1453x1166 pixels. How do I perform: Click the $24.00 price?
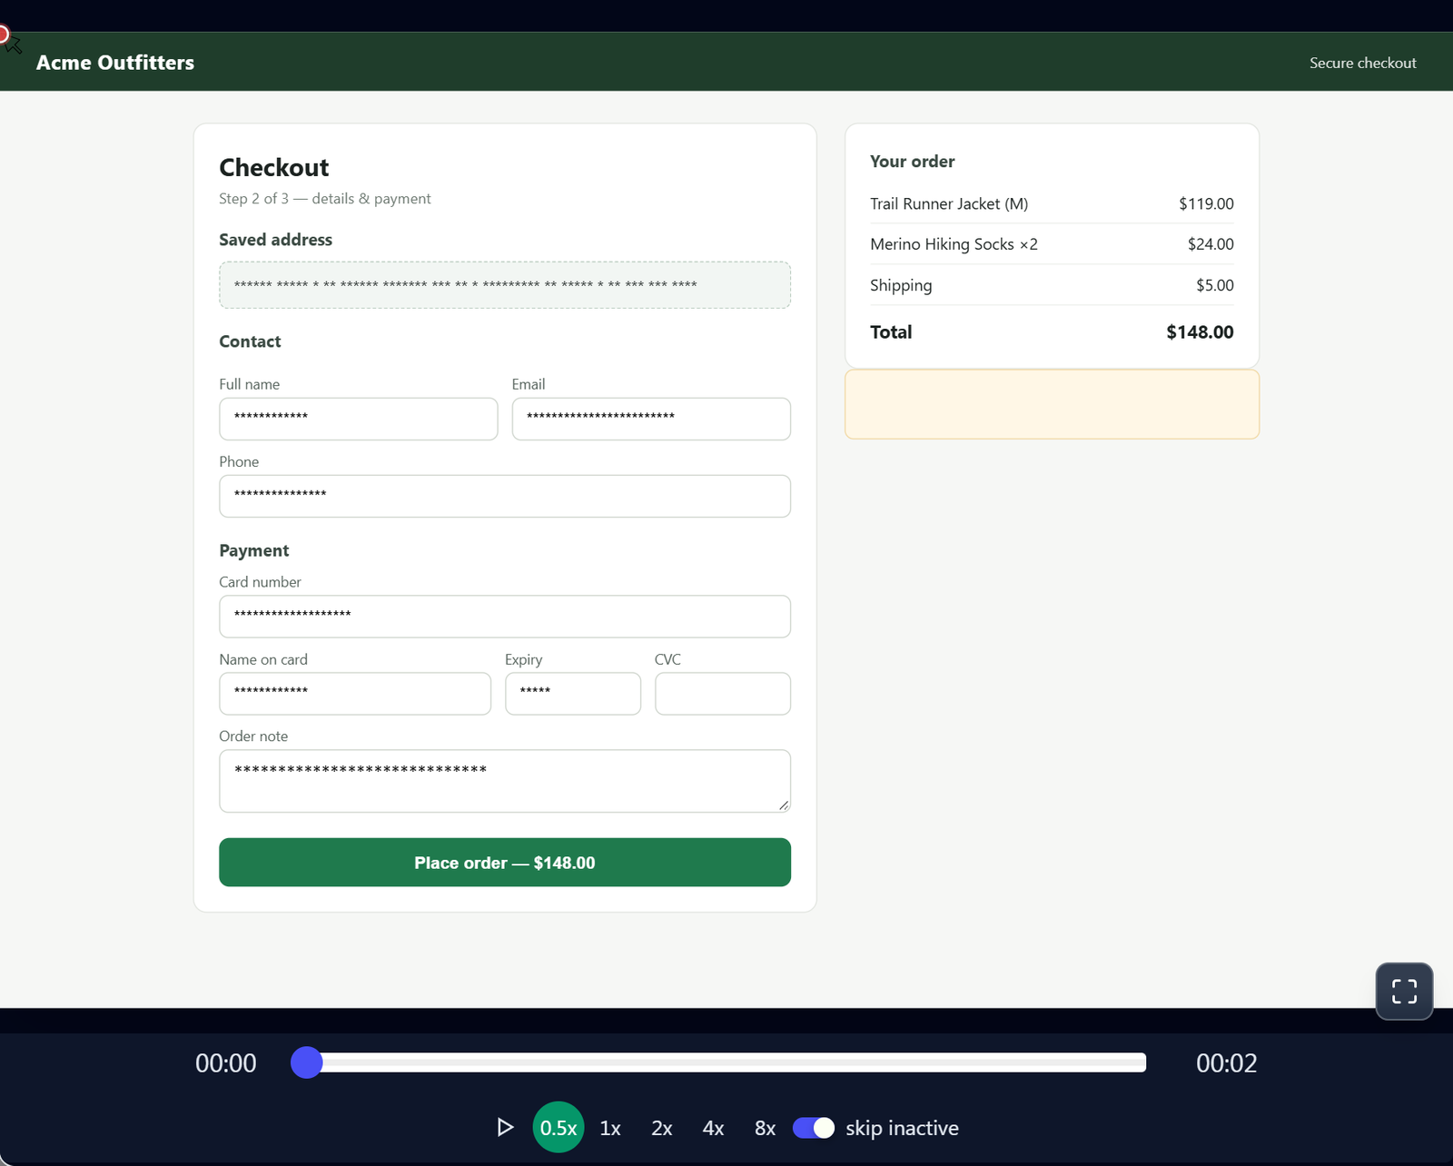pyautogui.click(x=1211, y=244)
